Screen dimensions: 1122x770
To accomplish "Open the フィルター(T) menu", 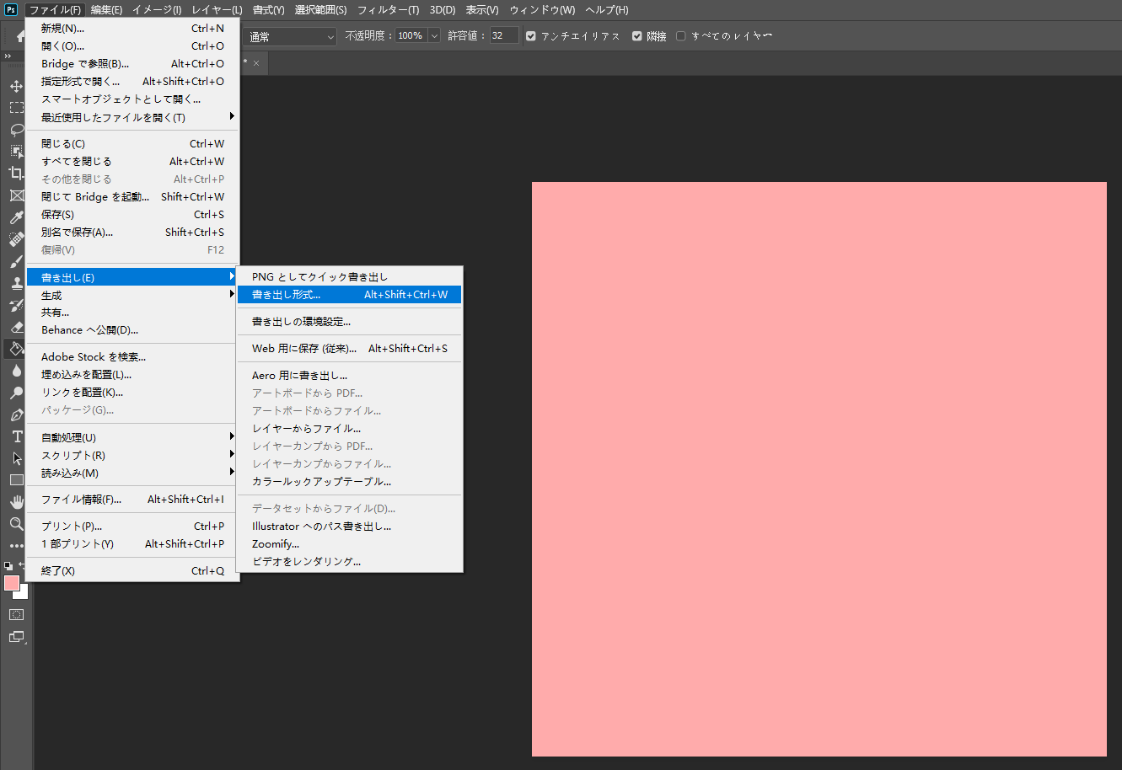I will coord(388,10).
